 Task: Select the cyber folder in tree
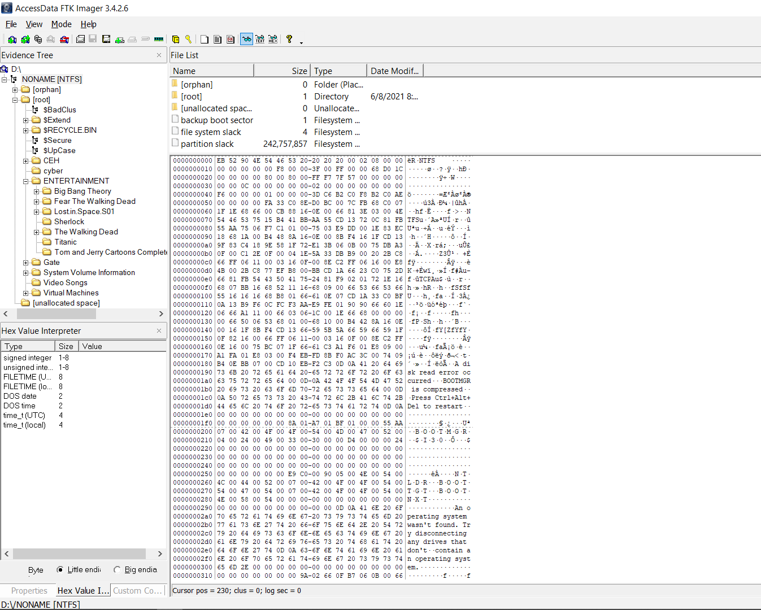pos(53,171)
